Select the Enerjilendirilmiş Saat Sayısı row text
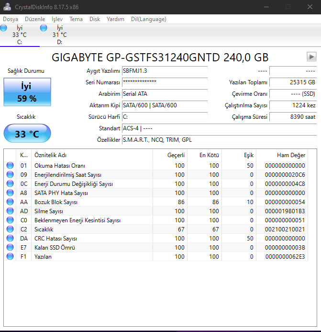This screenshot has height=332, width=321. 68,175
